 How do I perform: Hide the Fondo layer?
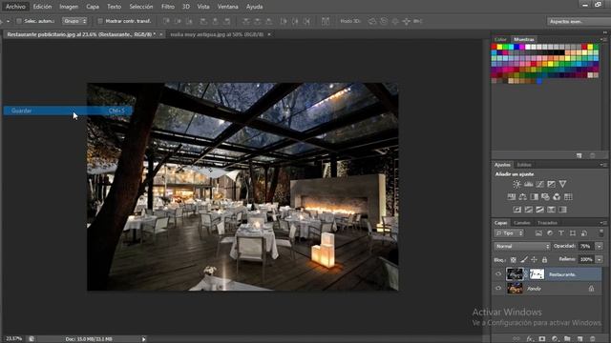(498, 289)
